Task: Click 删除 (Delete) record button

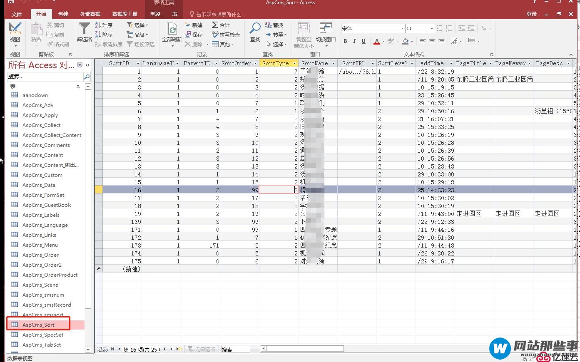Action: point(194,44)
